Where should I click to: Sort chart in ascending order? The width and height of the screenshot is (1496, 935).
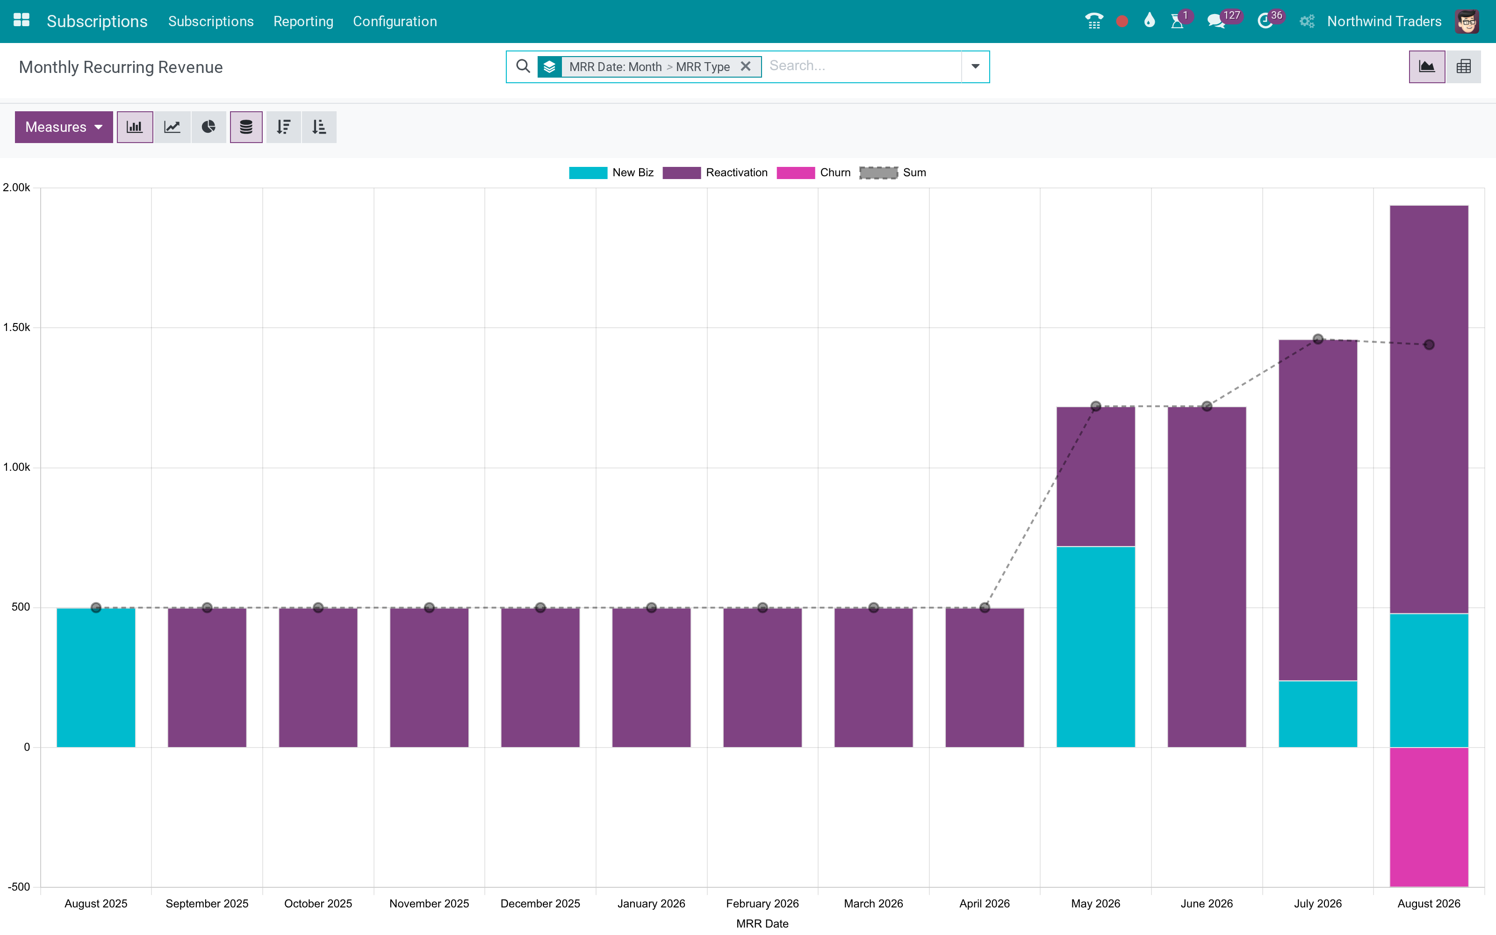319,127
